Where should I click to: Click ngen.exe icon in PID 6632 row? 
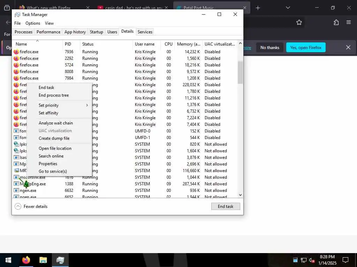point(16,191)
